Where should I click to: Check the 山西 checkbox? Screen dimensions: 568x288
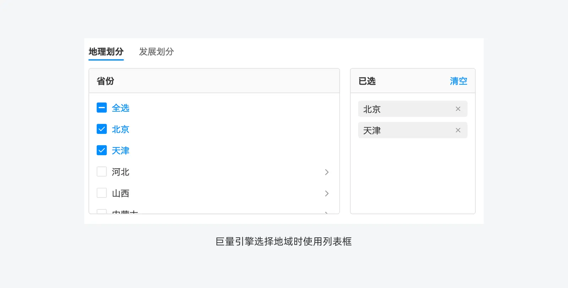pos(102,193)
